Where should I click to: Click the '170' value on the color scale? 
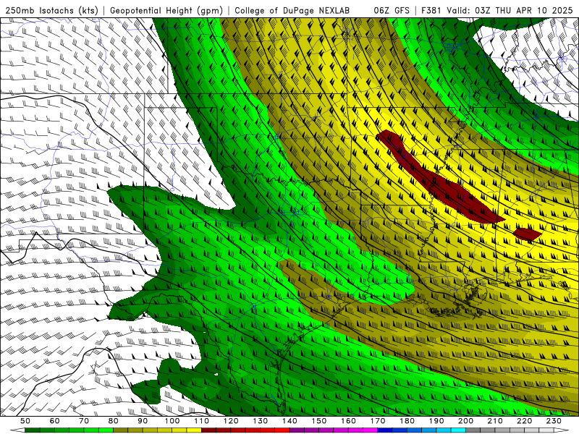tap(378, 421)
